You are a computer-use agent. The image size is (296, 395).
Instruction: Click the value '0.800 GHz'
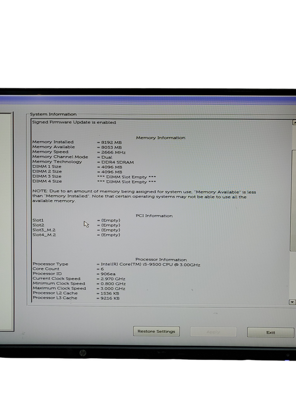[x=113, y=284]
